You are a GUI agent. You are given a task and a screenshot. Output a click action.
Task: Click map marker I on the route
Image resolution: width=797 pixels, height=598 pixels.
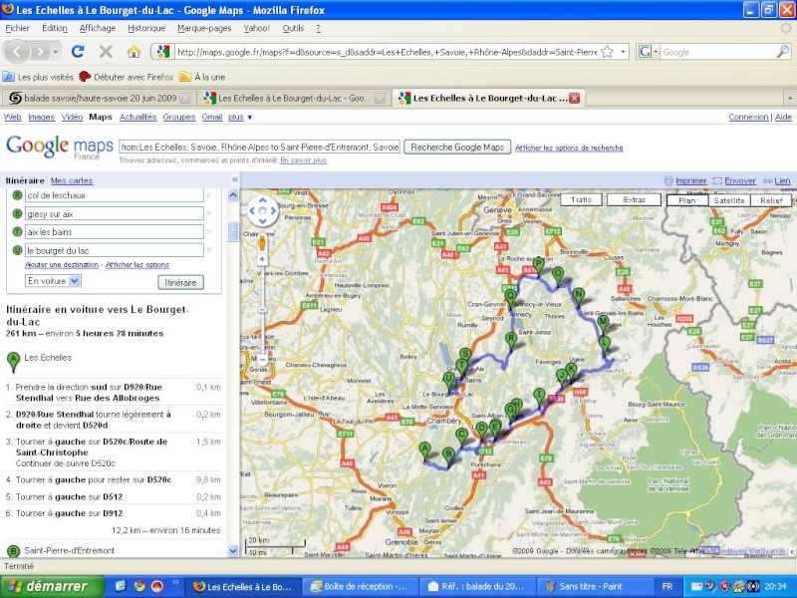tap(539, 397)
